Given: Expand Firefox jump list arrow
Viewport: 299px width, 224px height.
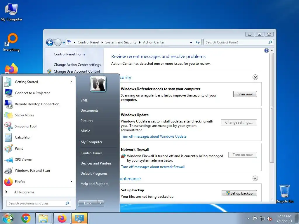Looking at the screenshot, I should point(71,181).
